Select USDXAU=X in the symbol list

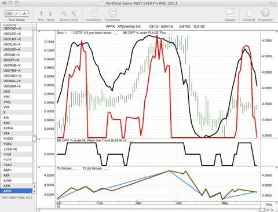pos(16,81)
